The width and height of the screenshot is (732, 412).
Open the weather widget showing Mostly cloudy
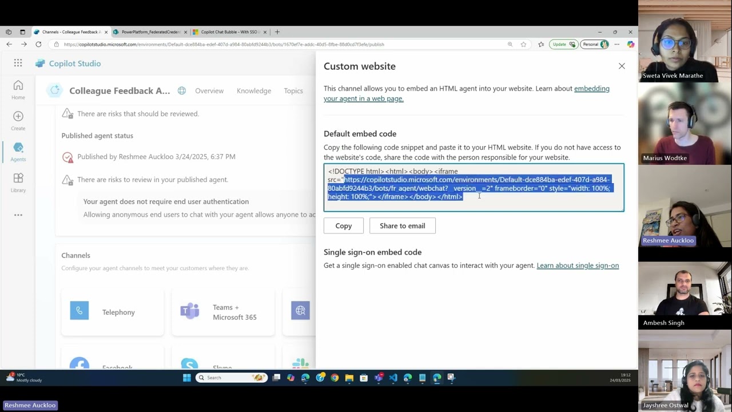click(24, 378)
